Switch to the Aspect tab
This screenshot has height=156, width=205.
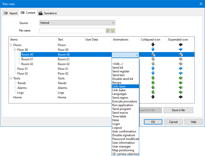point(11,13)
